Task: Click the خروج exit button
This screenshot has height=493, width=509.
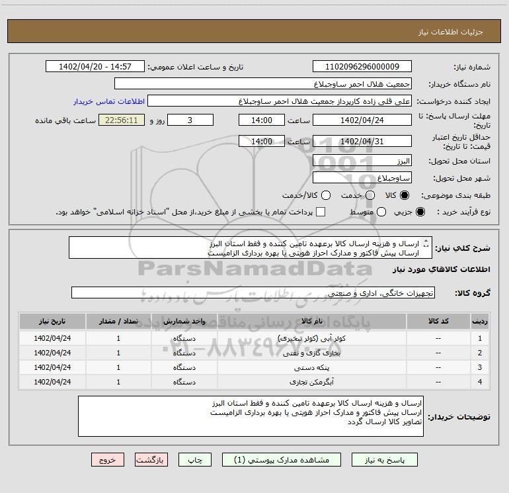Action: [x=108, y=459]
